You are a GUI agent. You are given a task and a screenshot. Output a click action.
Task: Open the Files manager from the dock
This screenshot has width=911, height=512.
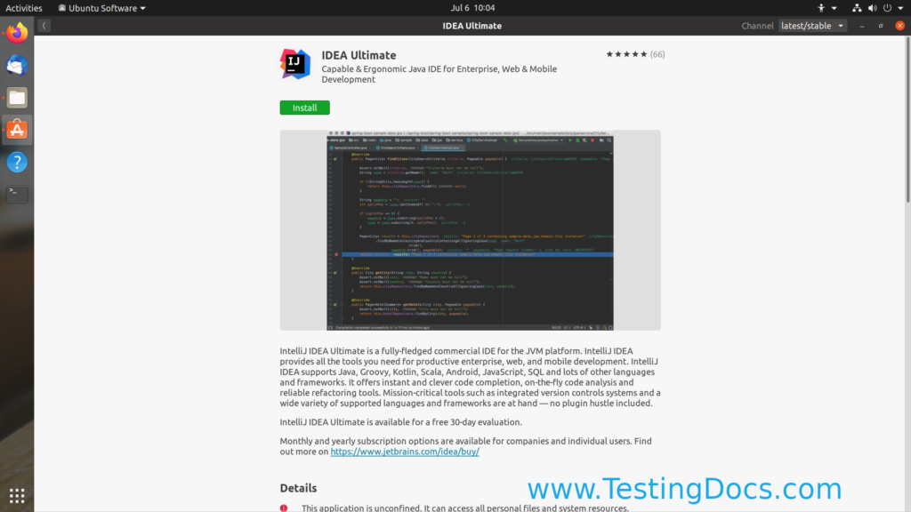click(16, 98)
